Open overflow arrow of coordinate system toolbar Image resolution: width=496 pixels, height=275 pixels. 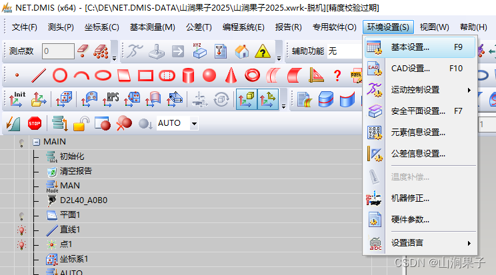(x=284, y=107)
